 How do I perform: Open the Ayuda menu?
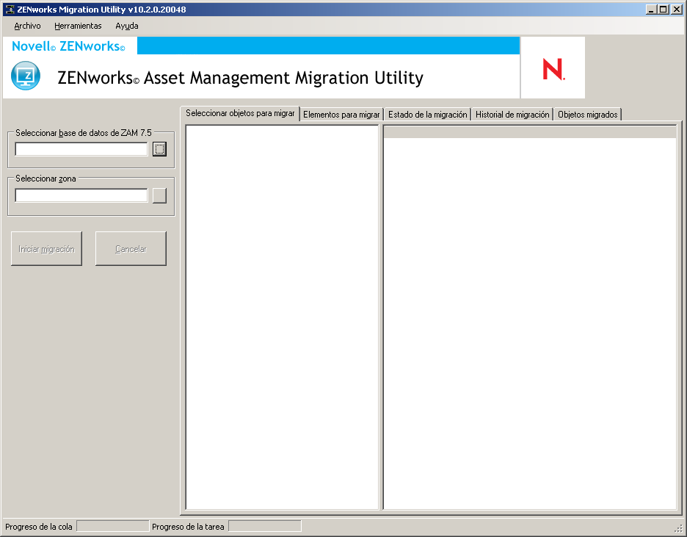127,26
